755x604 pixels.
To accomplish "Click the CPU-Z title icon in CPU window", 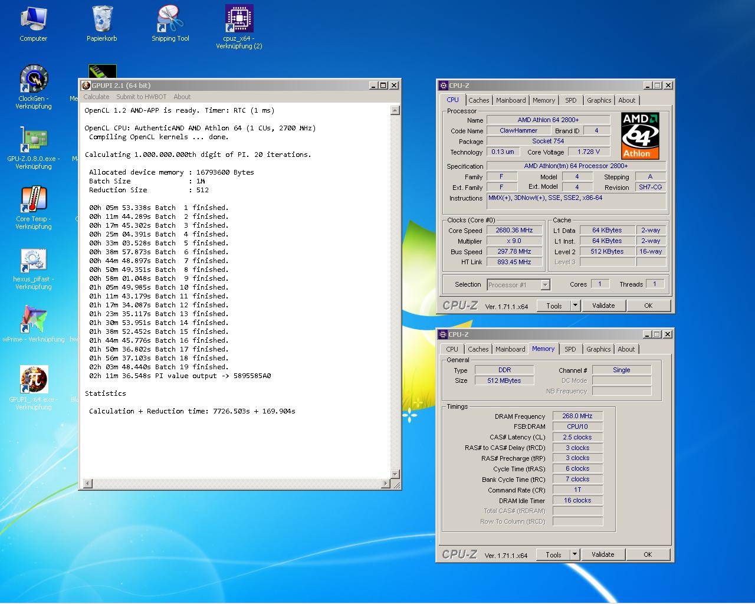I will point(444,86).
